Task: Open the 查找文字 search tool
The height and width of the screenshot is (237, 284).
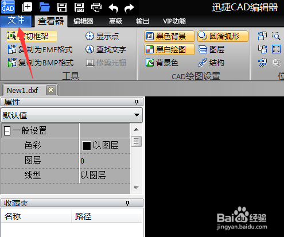Action: click(x=106, y=49)
